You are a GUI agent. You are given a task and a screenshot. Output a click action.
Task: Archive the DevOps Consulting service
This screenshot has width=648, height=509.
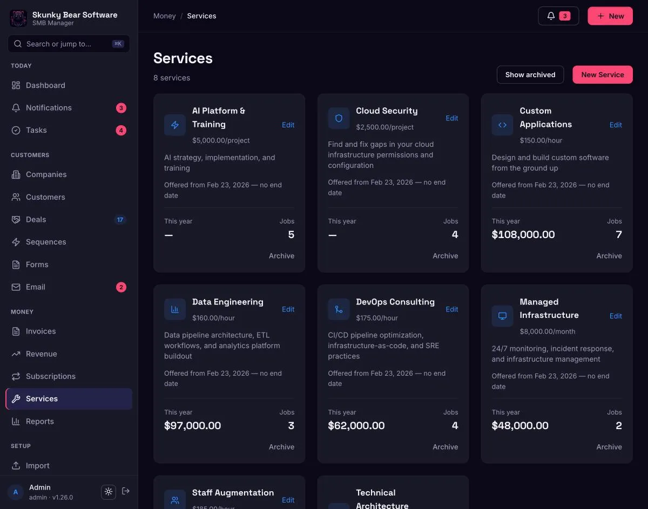coord(446,447)
